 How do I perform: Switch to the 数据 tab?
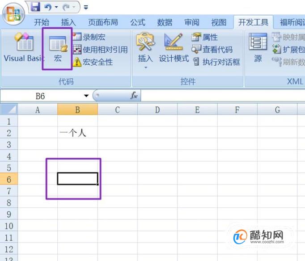[x=165, y=22]
